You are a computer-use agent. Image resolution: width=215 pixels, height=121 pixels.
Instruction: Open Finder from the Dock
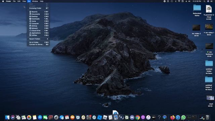(7, 117)
